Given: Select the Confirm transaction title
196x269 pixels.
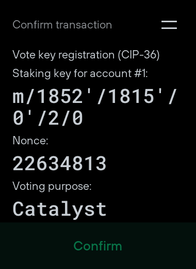Looking at the screenshot, I should point(62,25).
